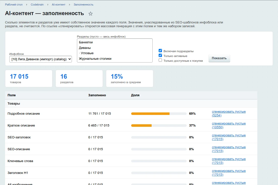278x185 pixels.
Task: Expand arrow after 'Codebrain' breadcrumb
Action: (48, 5)
